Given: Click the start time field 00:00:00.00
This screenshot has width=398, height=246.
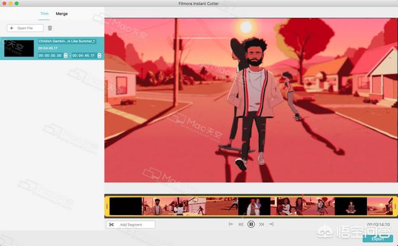Looking at the screenshot, I should [x=50, y=55].
